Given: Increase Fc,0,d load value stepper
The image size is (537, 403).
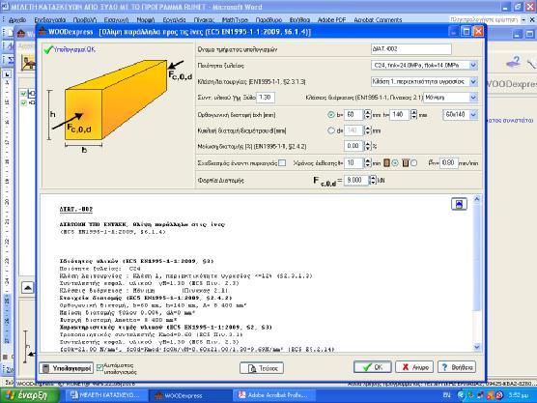Looking at the screenshot, I should tap(373, 178).
